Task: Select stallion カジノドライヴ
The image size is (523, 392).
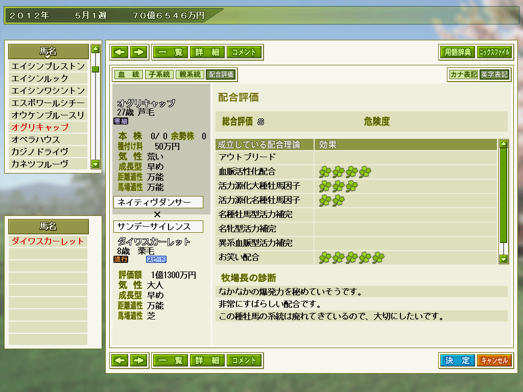Action: [x=48, y=152]
